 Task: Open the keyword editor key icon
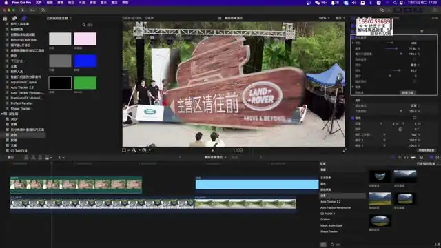point(32,10)
